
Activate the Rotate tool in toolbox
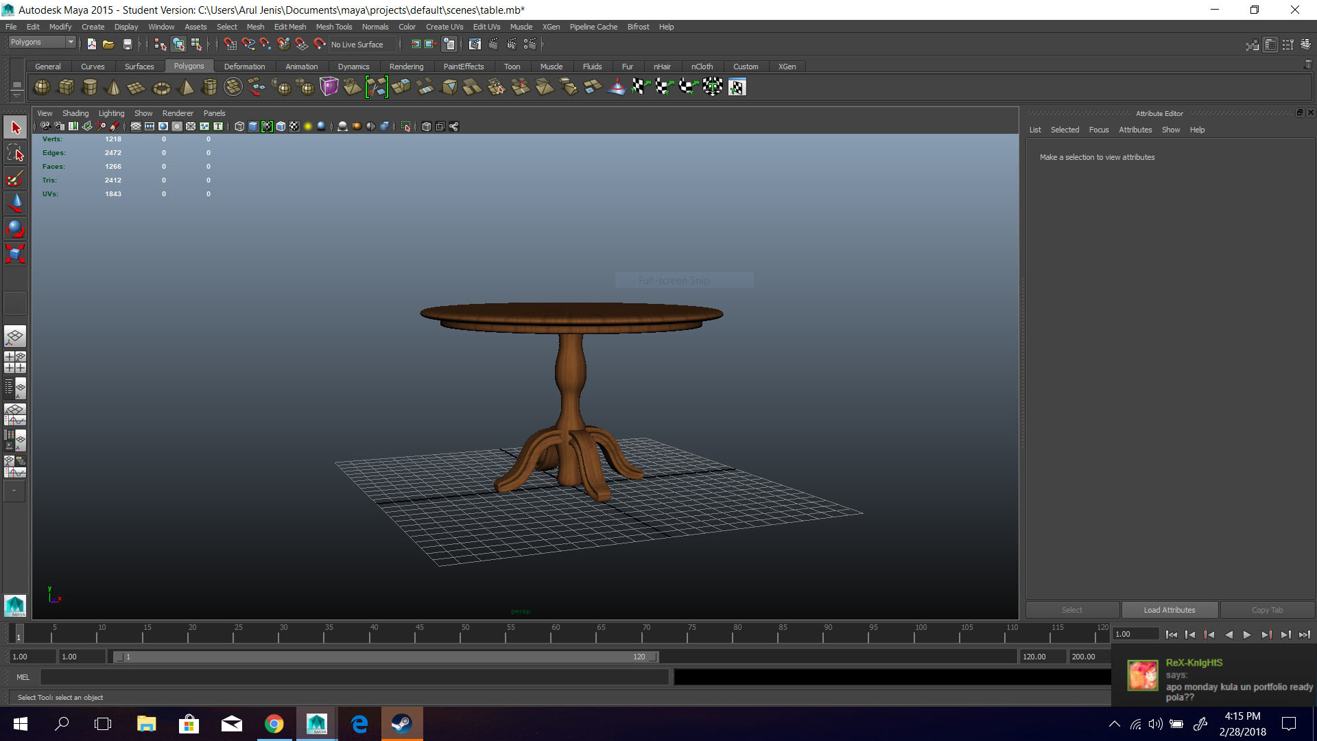(x=14, y=228)
